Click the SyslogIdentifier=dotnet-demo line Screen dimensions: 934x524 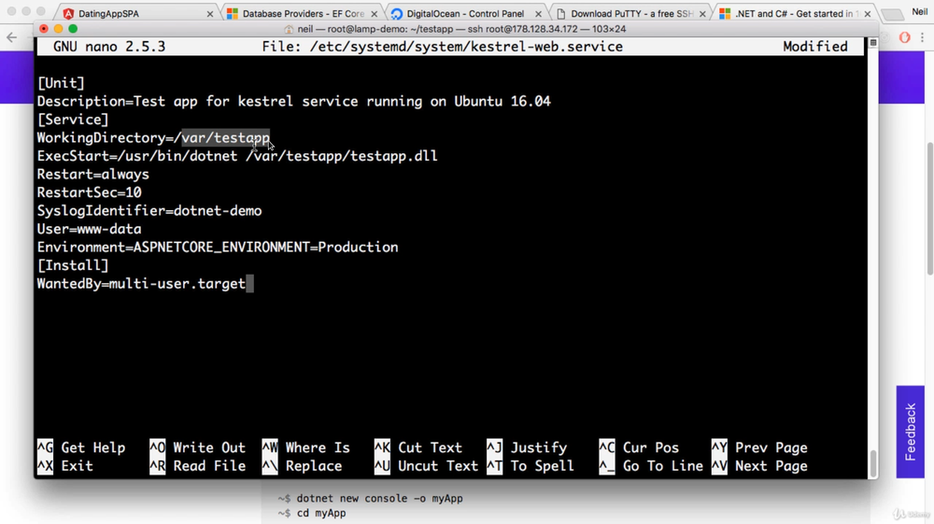pos(149,211)
